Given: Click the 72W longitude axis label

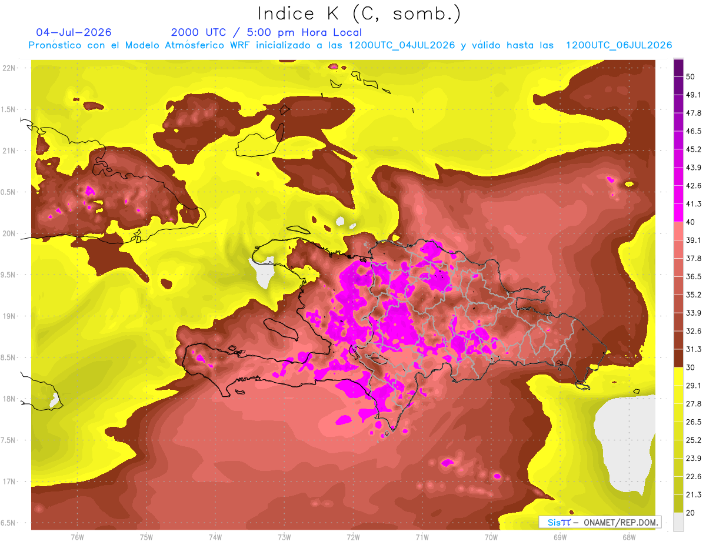Looking at the screenshot, I should tap(353, 537).
